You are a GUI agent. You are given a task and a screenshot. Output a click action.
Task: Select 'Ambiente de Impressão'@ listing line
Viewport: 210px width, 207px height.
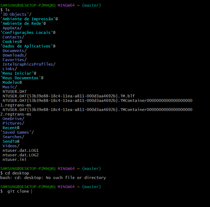coord(29,19)
